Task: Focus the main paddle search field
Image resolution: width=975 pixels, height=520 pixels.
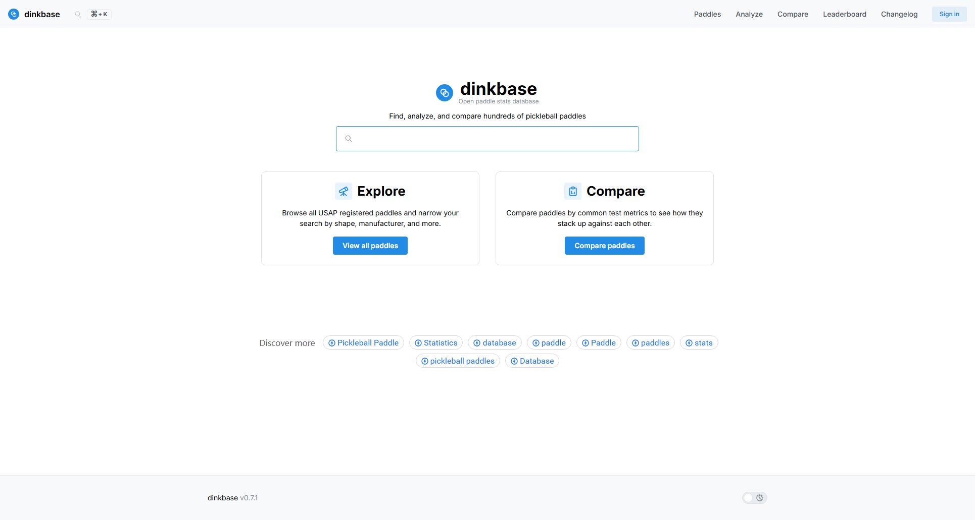Action: (487, 139)
